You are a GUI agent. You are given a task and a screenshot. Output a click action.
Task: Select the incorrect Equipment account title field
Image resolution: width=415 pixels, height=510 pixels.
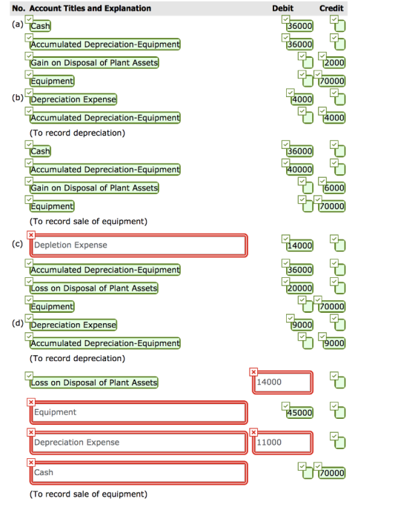coord(139,412)
